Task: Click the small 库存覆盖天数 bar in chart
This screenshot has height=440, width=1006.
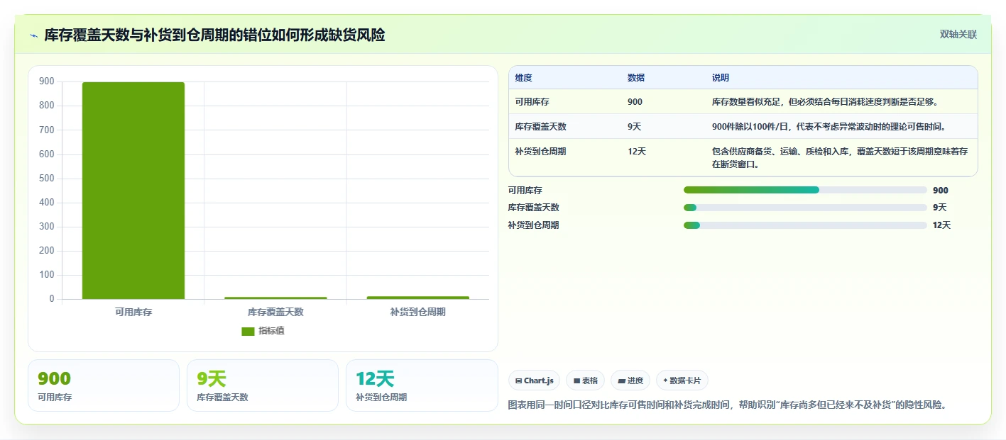Action: (275, 298)
